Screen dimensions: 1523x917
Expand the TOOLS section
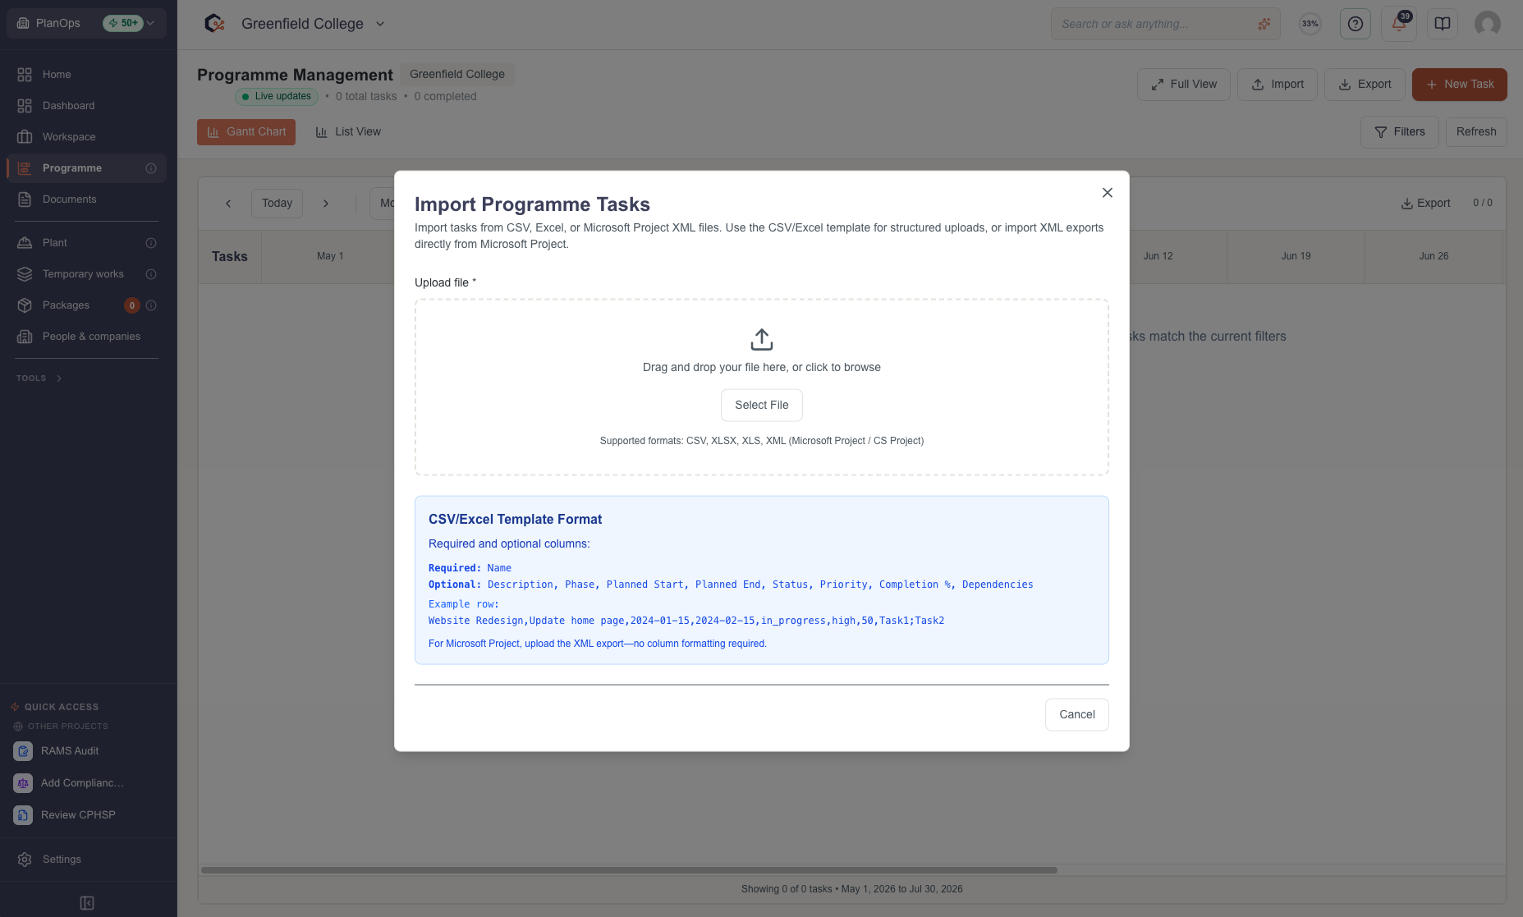tap(39, 378)
